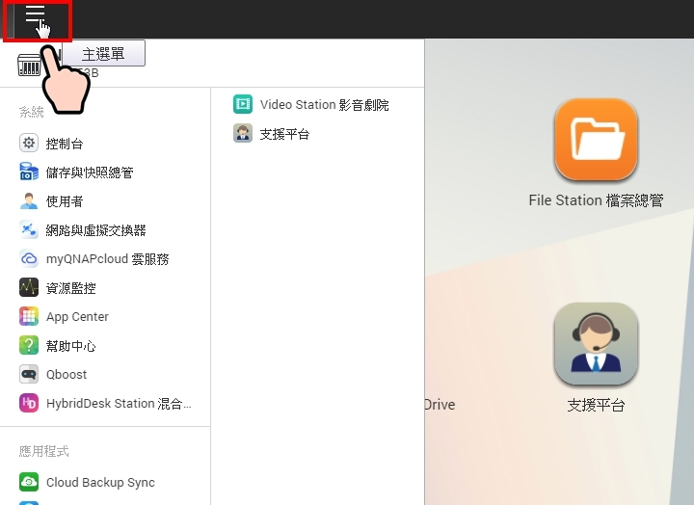Open Network & Virtual Switch icon

(29, 229)
